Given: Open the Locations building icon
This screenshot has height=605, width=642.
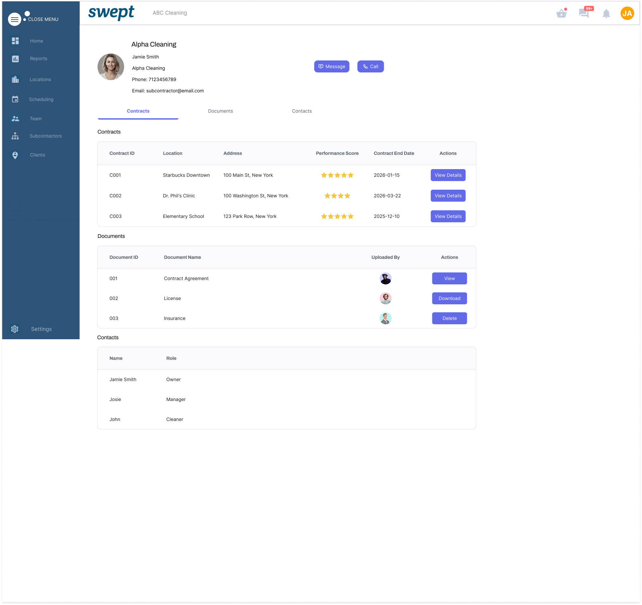Looking at the screenshot, I should click(x=15, y=79).
